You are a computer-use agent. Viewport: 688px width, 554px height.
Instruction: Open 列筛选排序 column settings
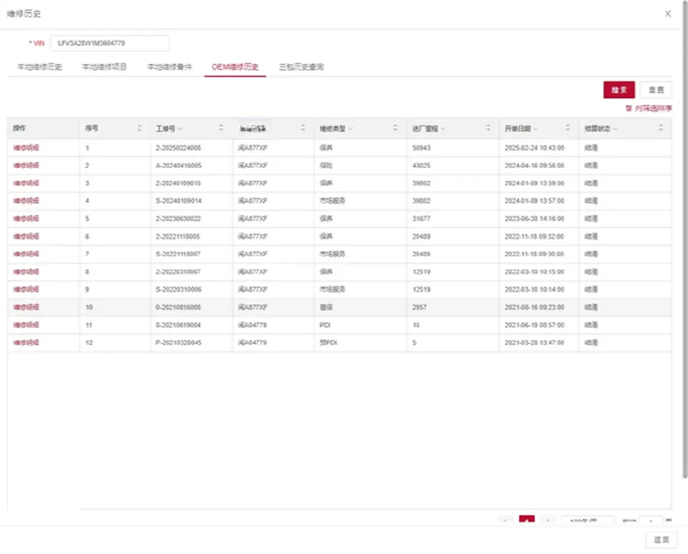(x=649, y=108)
